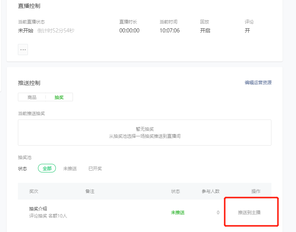The image size is (296, 232).
Task: Filter the lottery pool by 未推送 pill
Action: (x=70, y=168)
